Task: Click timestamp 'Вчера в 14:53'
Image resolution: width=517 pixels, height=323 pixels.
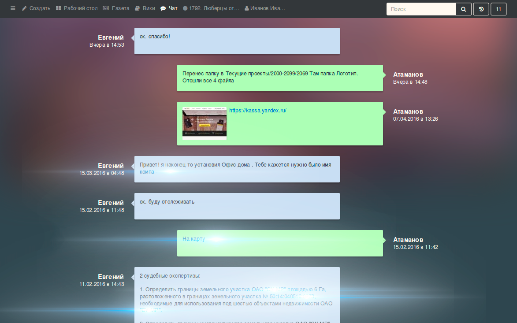Action: click(107, 45)
